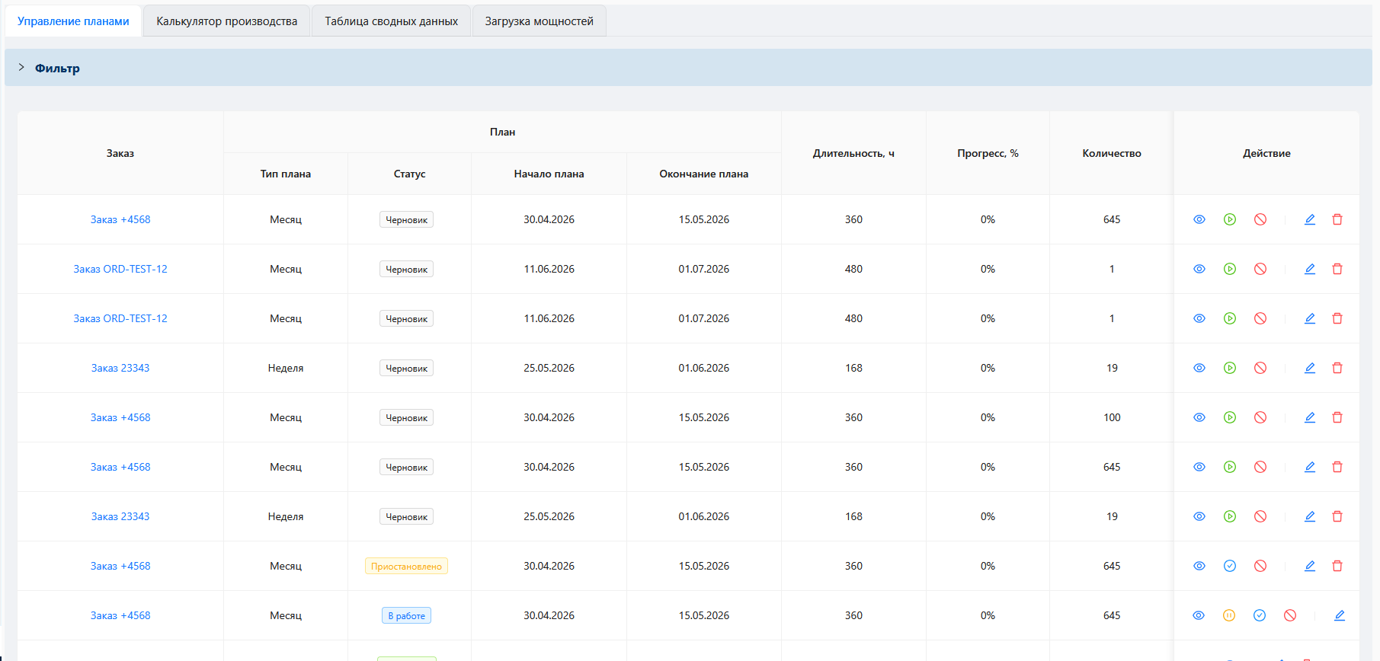Switch to the Калькулятор производства tab

(227, 21)
